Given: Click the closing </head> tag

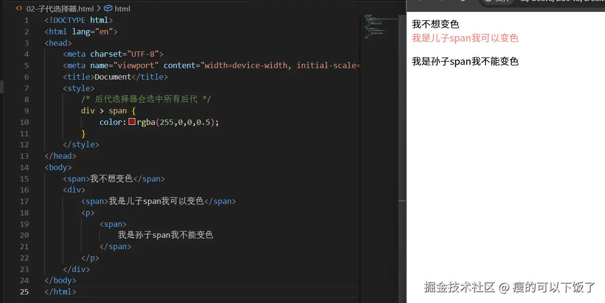Looking at the screenshot, I should click(60, 156).
